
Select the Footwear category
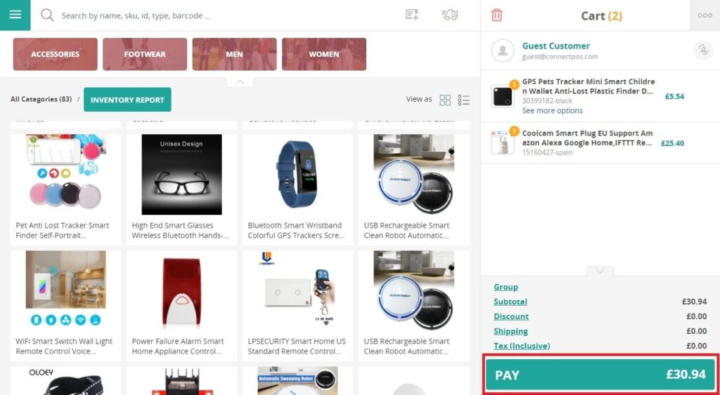[145, 54]
